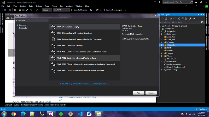The width and height of the screenshot is (209, 117).
Task: Open Visual Studio Code from the taskbar
Action: pyautogui.click(x=80, y=114)
